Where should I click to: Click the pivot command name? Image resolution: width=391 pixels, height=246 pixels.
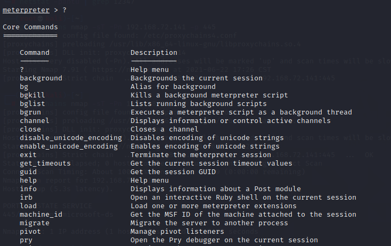[x=30, y=232]
